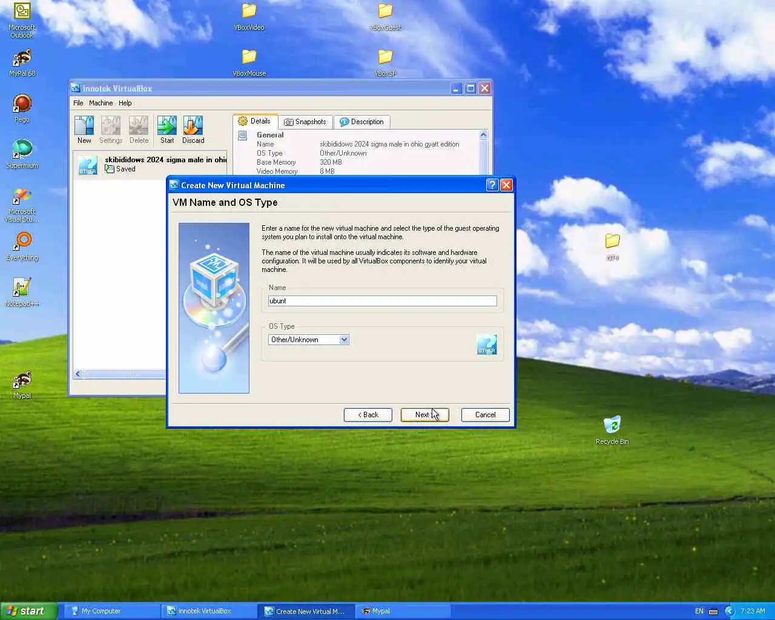Start the virtual machine with the Start icon
The image size is (775, 620).
[167, 130]
